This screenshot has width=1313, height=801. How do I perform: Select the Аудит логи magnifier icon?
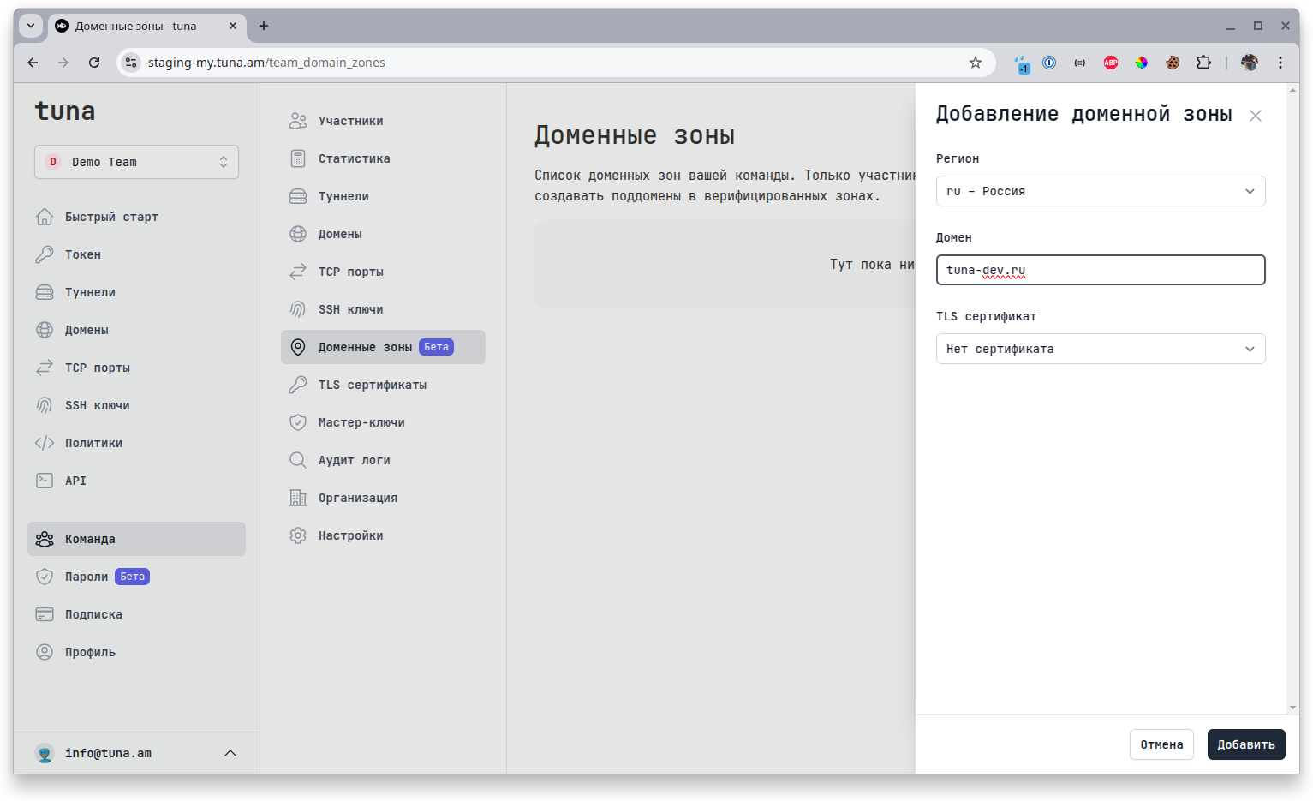point(298,460)
